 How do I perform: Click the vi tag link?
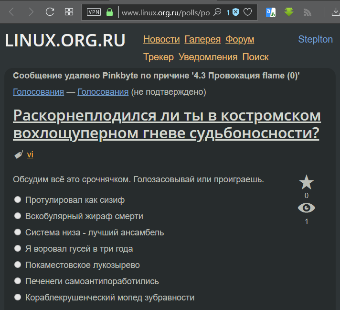pos(30,155)
